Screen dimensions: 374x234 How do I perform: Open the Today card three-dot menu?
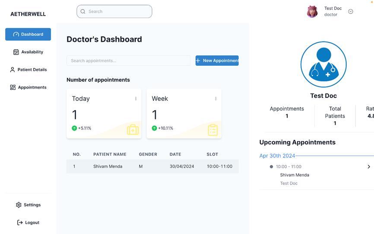coord(136,99)
